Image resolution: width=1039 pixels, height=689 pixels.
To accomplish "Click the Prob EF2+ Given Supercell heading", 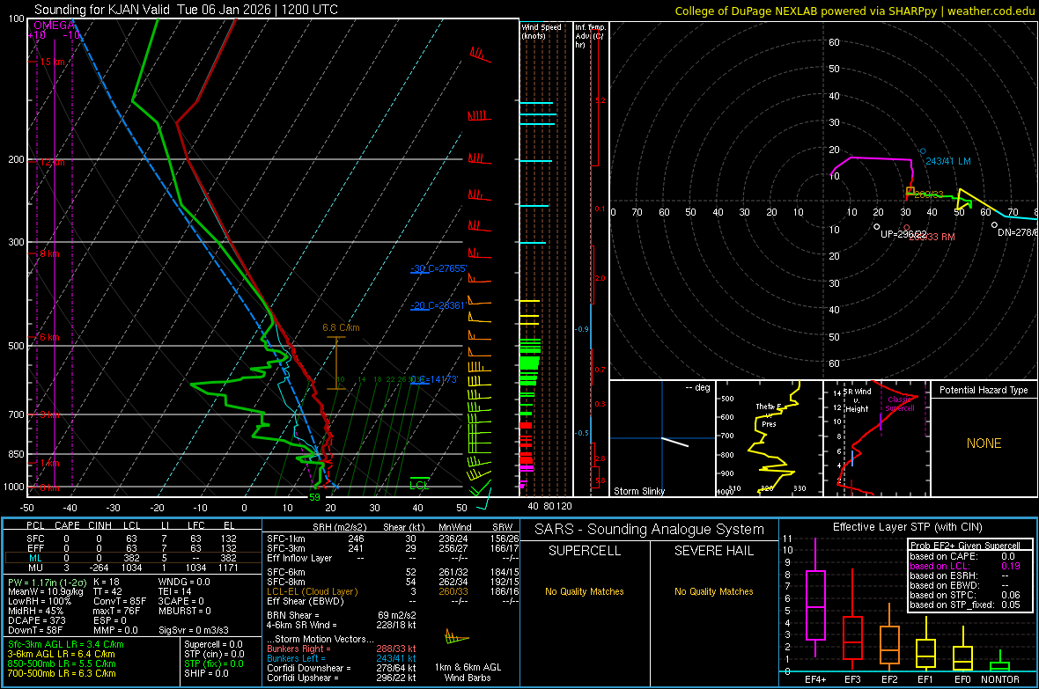I will [965, 546].
